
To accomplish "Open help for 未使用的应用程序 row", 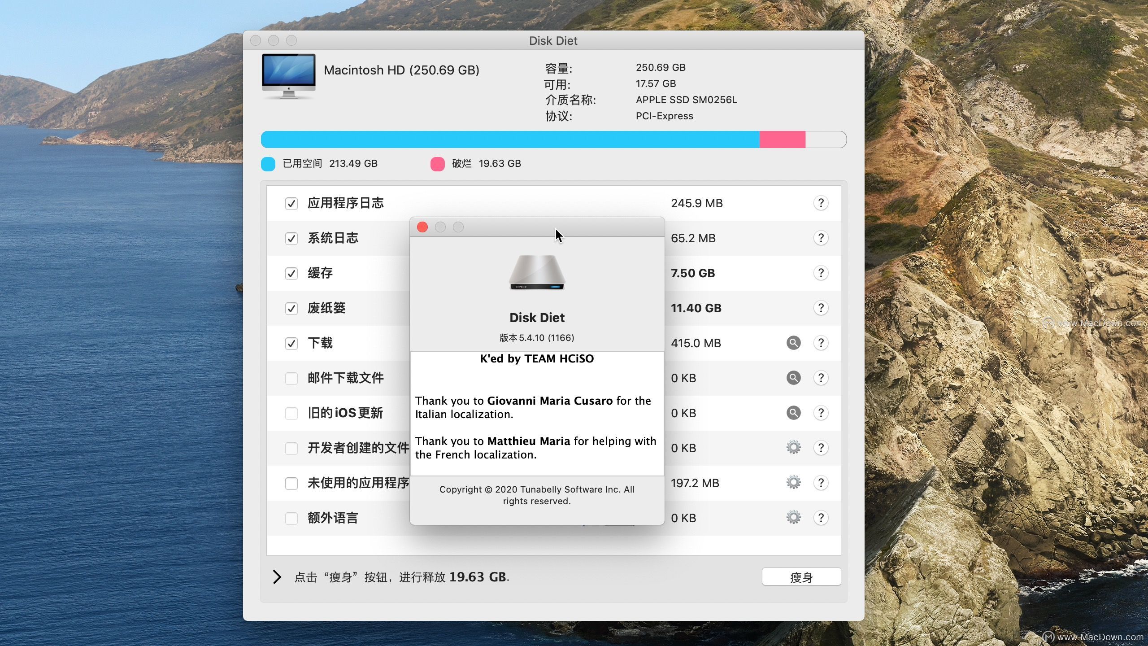I will pyautogui.click(x=821, y=483).
